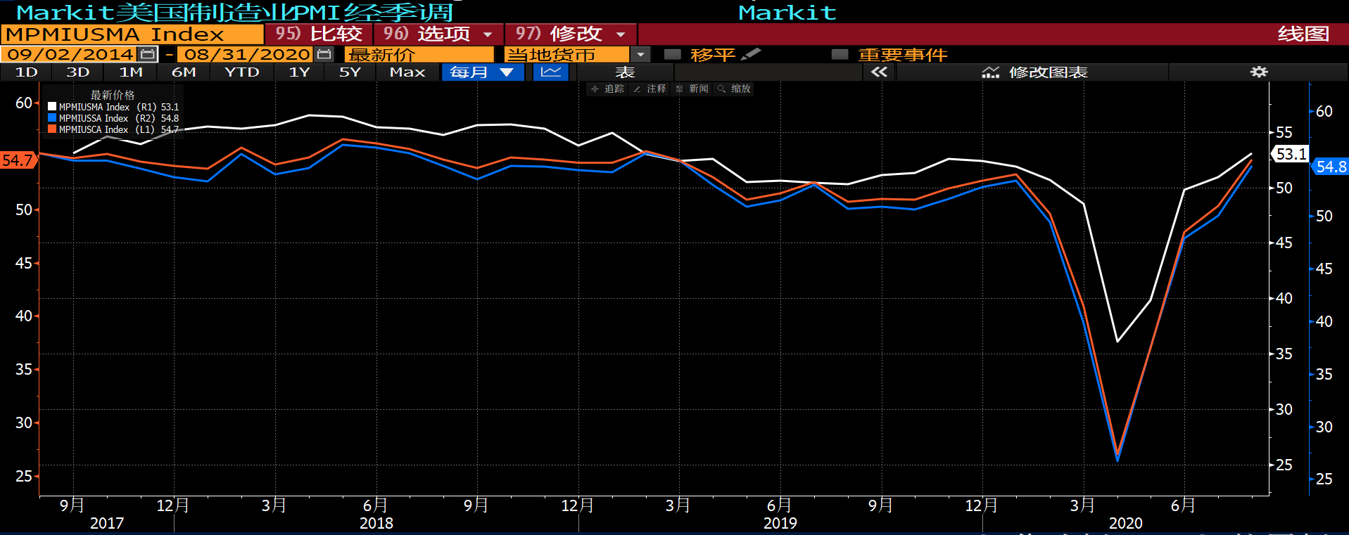1349x535 pixels.
Task: Edit the 08/31/2020 end date field
Action: click(x=247, y=54)
